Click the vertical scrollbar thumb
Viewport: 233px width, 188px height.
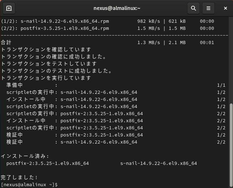[231, 142]
